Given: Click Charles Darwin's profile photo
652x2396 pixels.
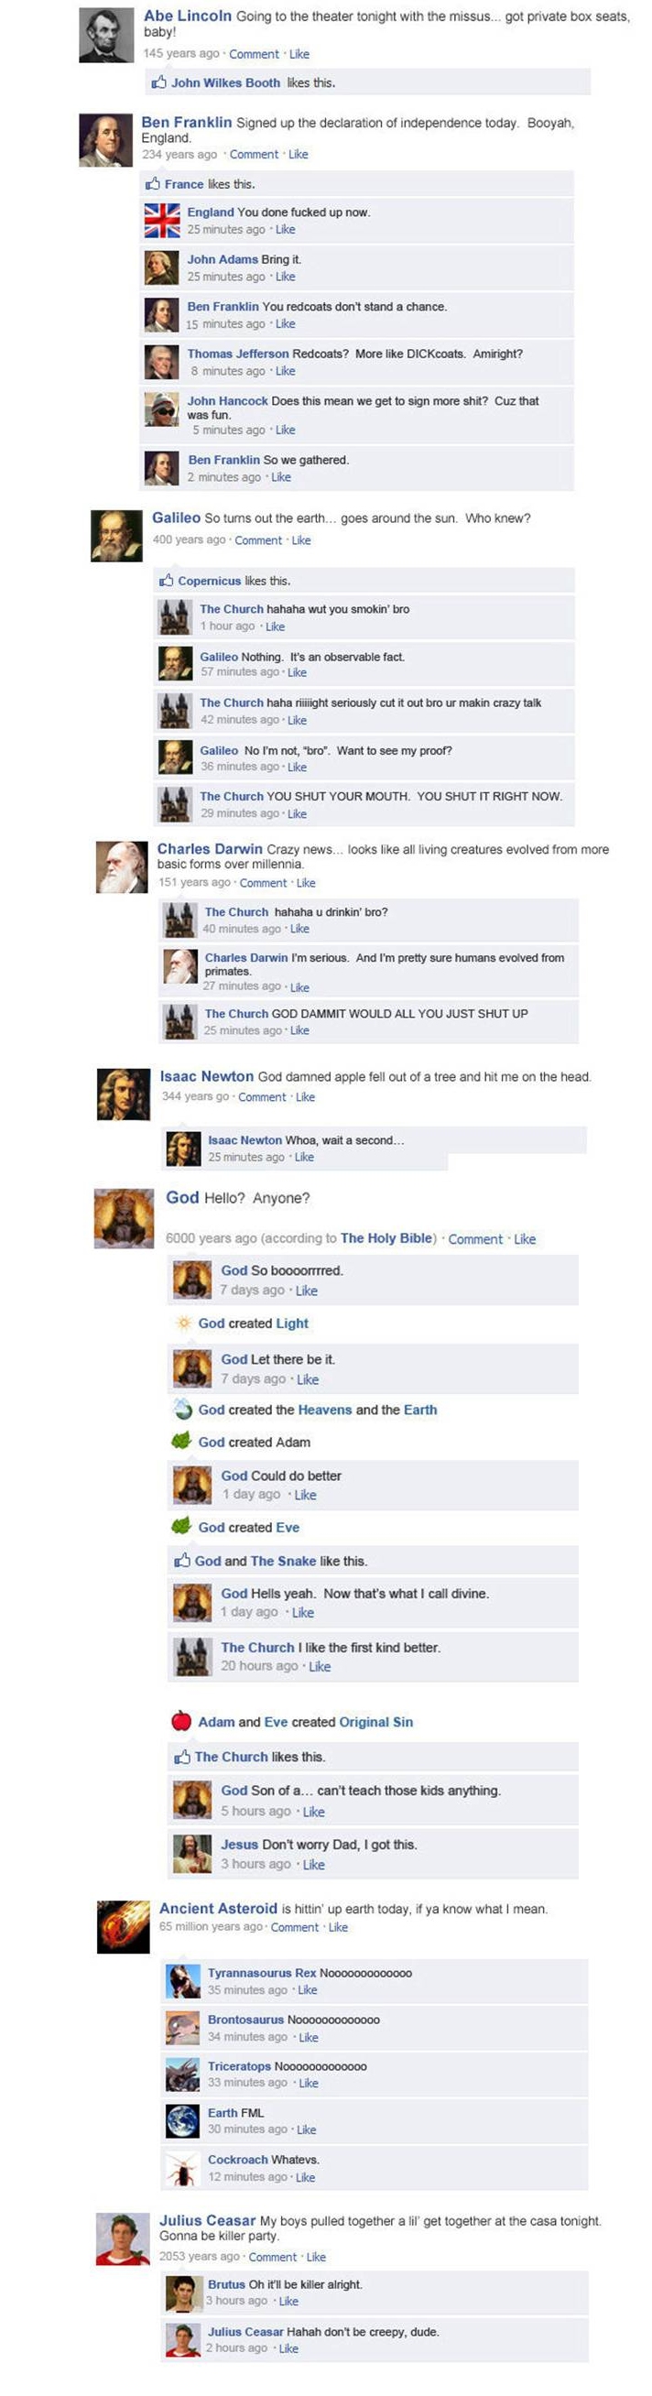Looking at the screenshot, I should 122,866.
